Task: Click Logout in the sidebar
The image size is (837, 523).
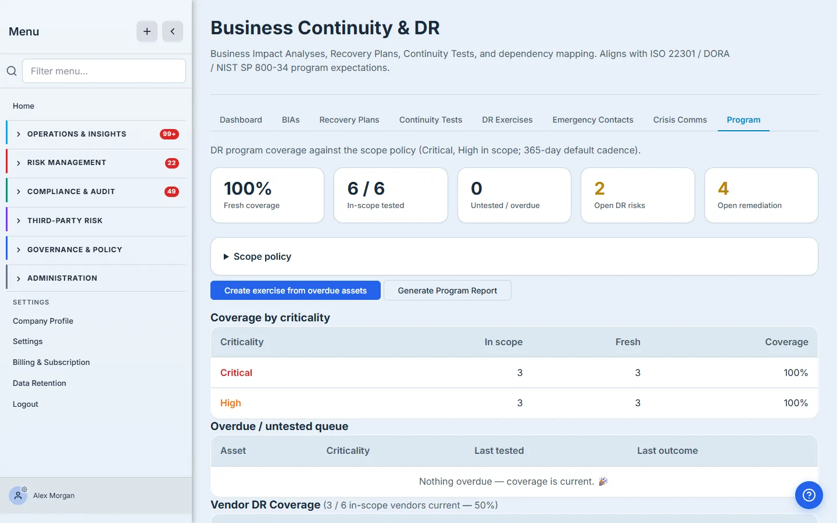Action: click(x=26, y=404)
